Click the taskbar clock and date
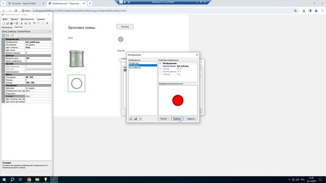 click(311, 179)
